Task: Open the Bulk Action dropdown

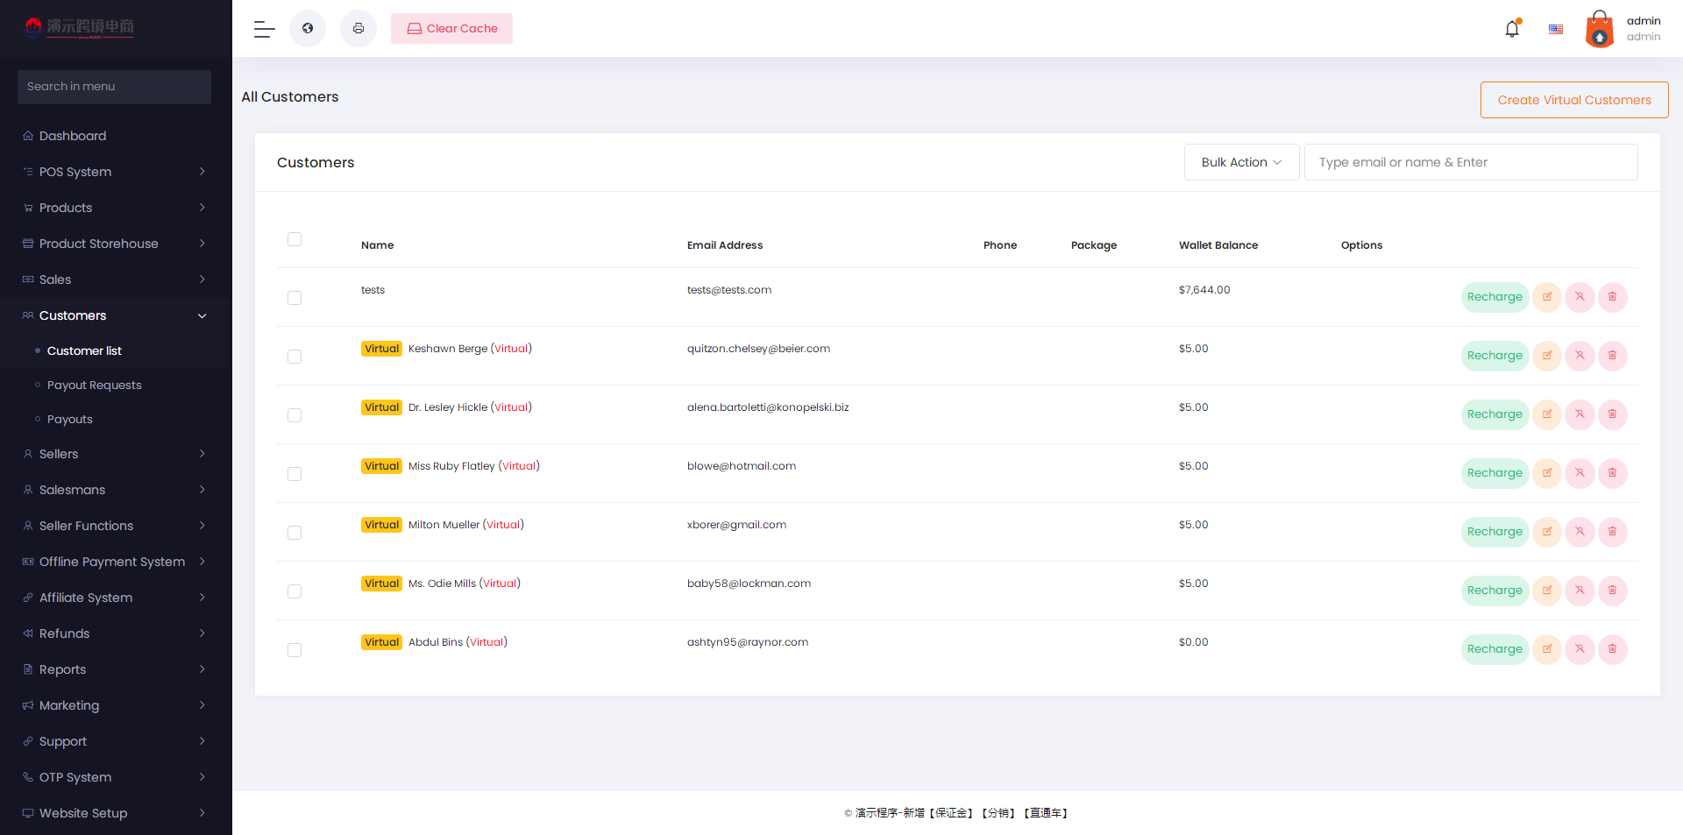Action: [x=1241, y=162]
